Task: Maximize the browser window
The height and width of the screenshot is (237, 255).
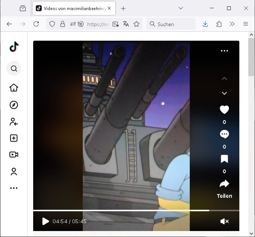Action: coord(229,8)
